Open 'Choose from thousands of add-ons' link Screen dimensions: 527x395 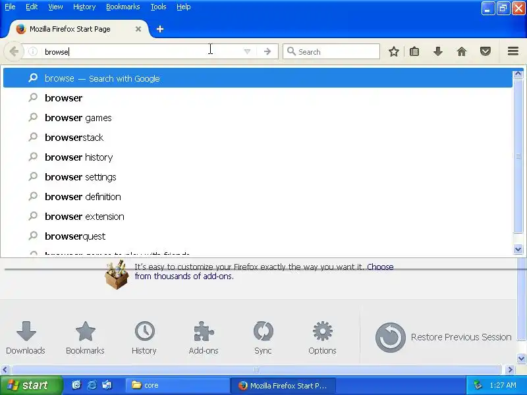(264, 271)
